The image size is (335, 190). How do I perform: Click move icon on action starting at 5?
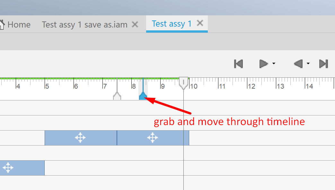[80, 138]
